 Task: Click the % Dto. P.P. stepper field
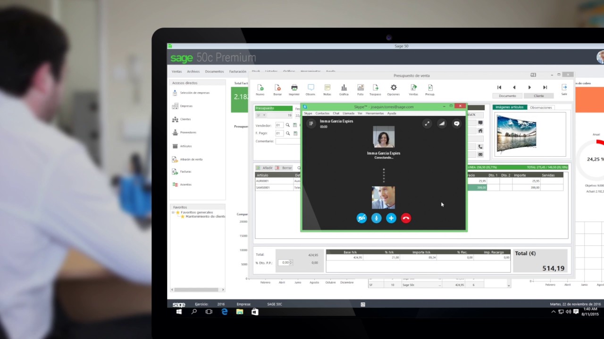[285, 263]
